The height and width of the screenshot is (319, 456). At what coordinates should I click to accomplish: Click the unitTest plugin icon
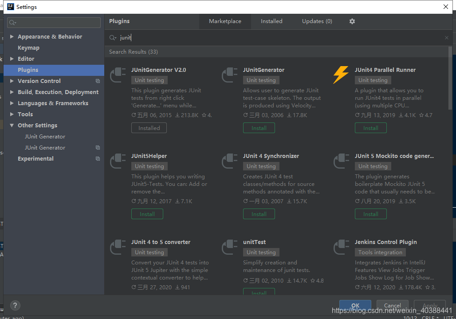[229, 247]
